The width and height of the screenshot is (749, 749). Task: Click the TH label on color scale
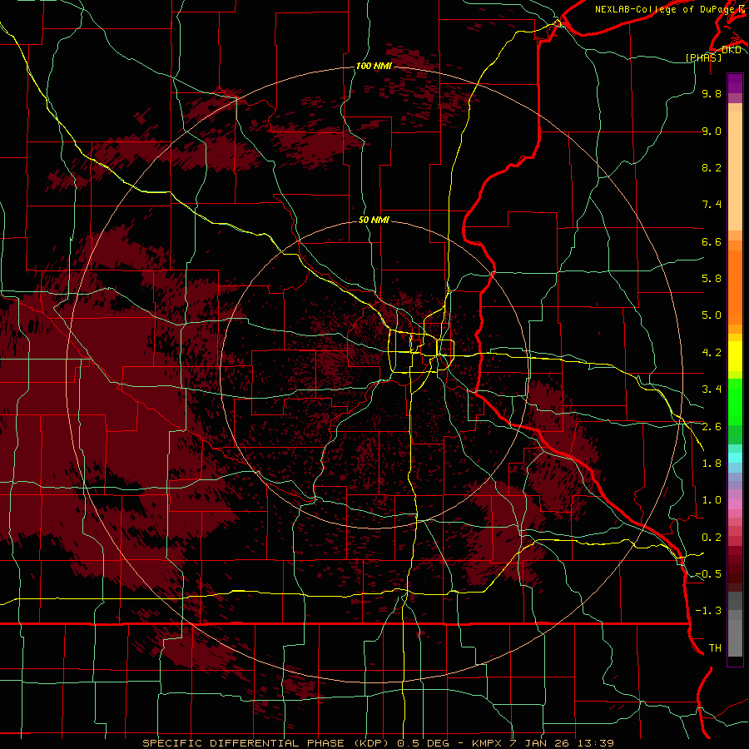(x=715, y=648)
